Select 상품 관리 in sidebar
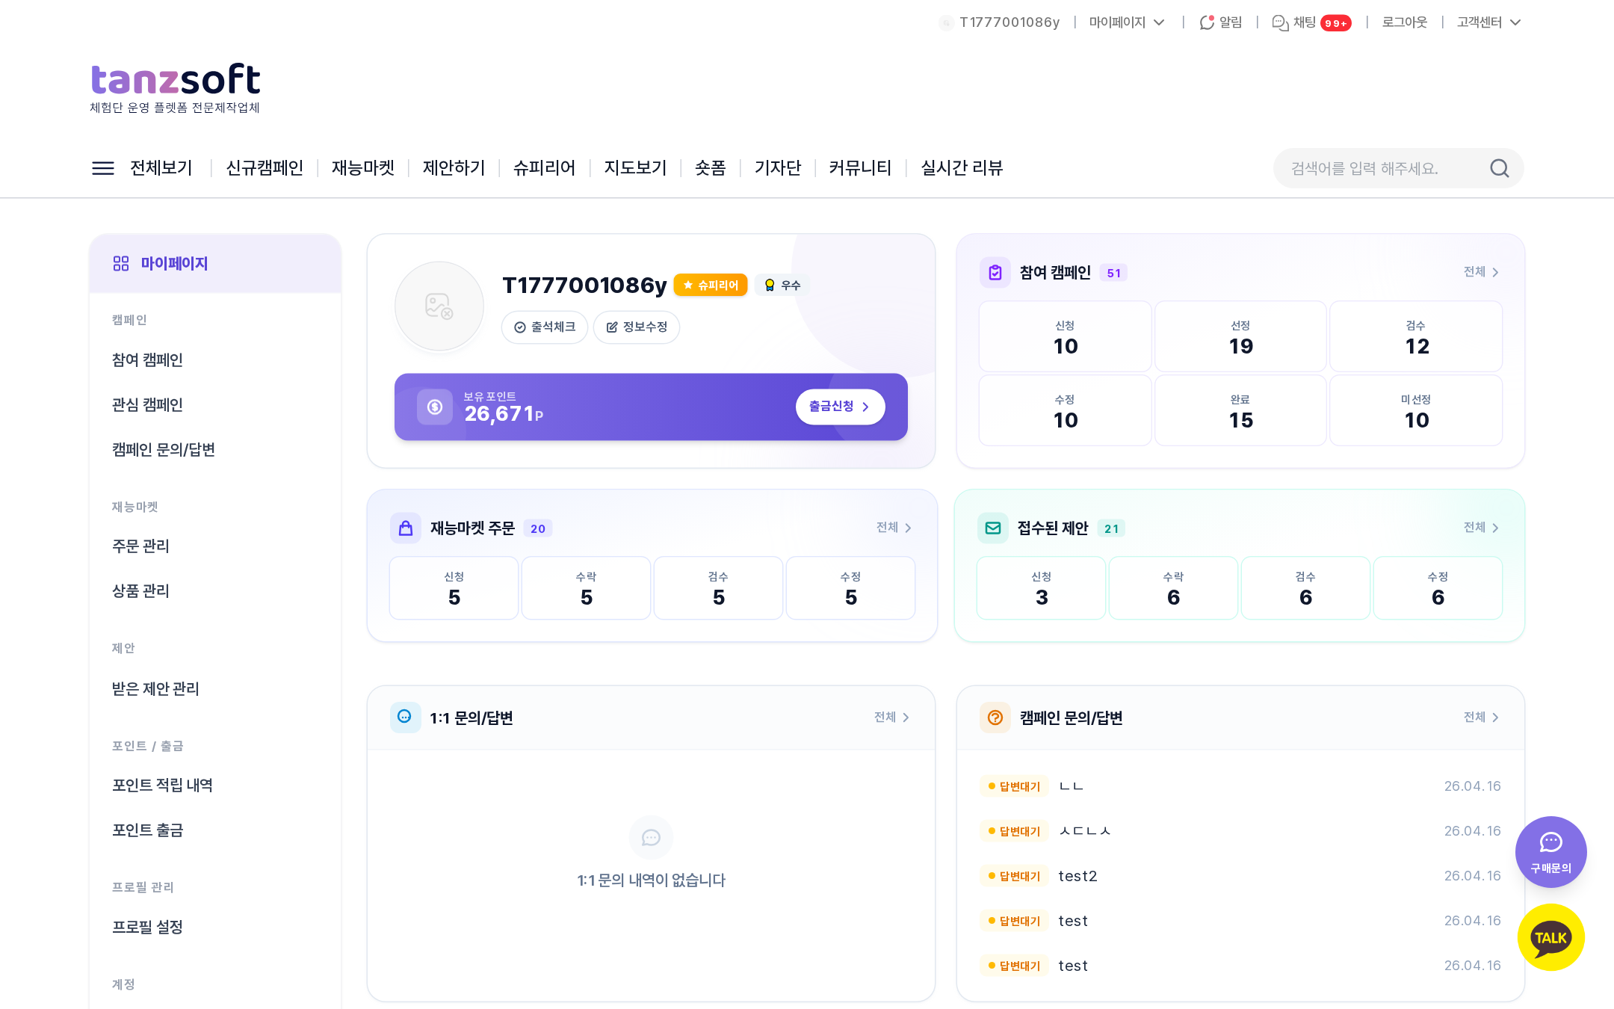 click(x=140, y=591)
